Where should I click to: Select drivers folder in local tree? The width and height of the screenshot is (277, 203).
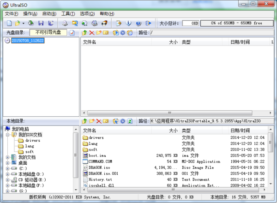tap(33, 141)
